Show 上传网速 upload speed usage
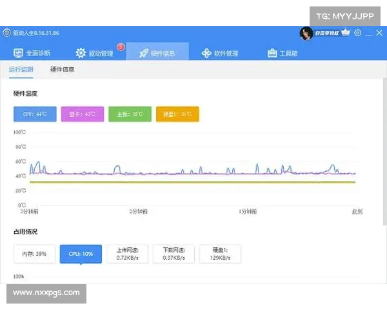This screenshot has width=387, height=310. tap(127, 254)
